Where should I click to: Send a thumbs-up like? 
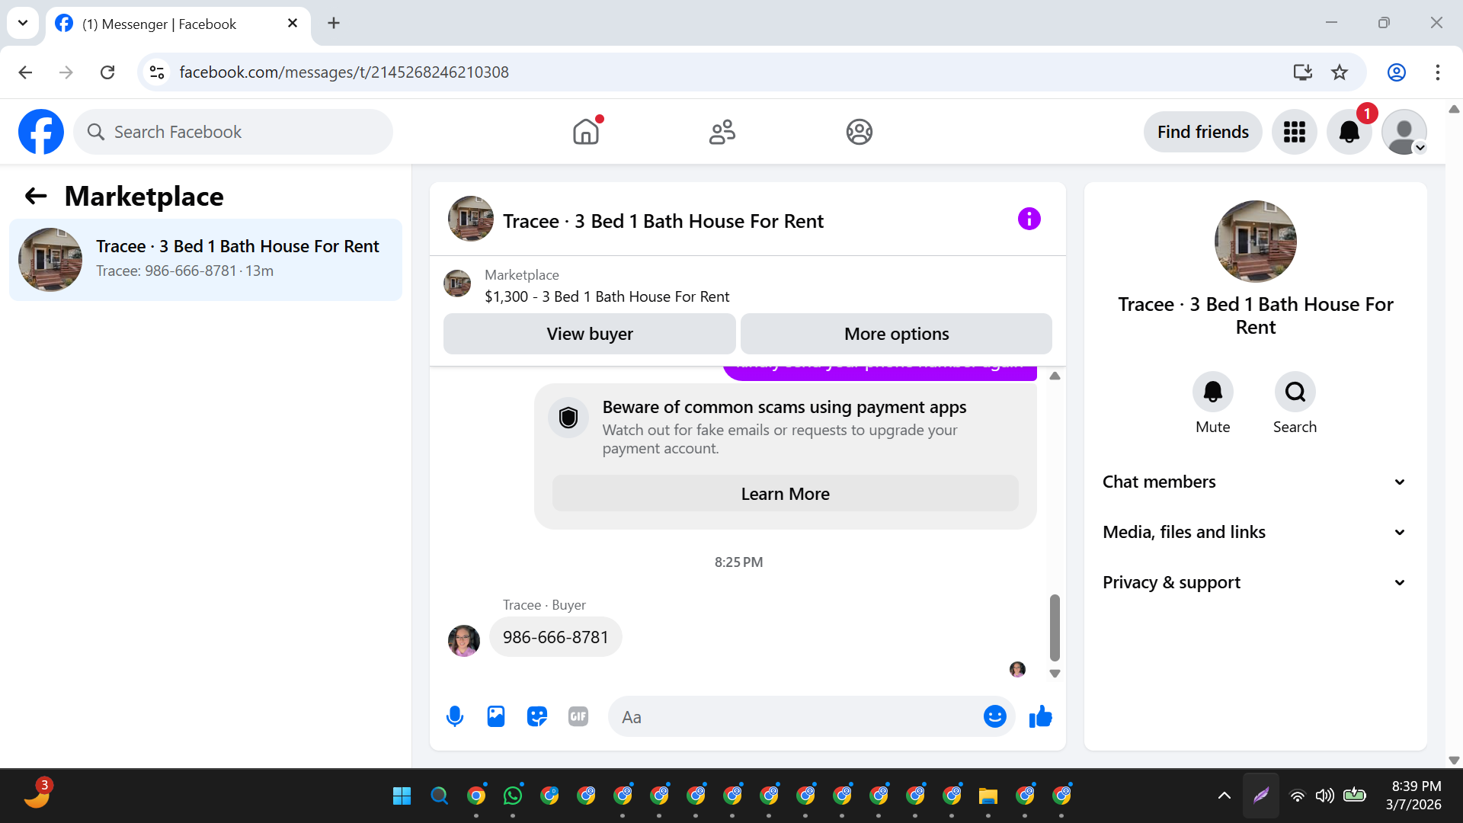tap(1040, 716)
